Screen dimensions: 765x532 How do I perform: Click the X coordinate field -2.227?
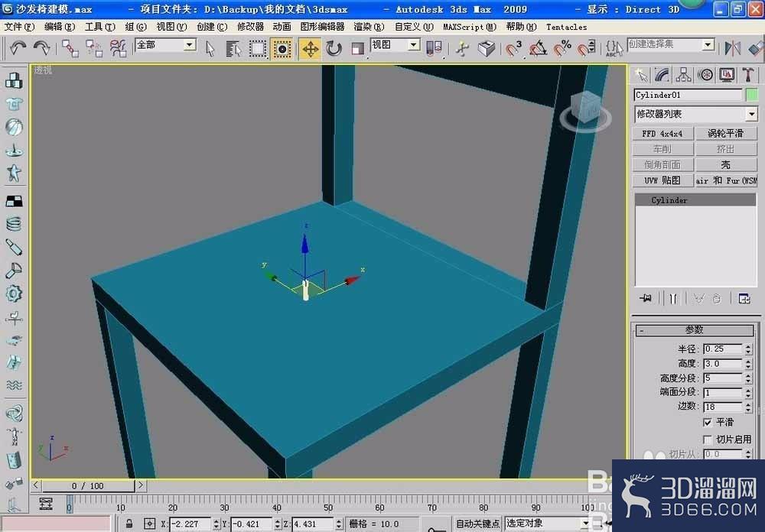[x=190, y=524]
